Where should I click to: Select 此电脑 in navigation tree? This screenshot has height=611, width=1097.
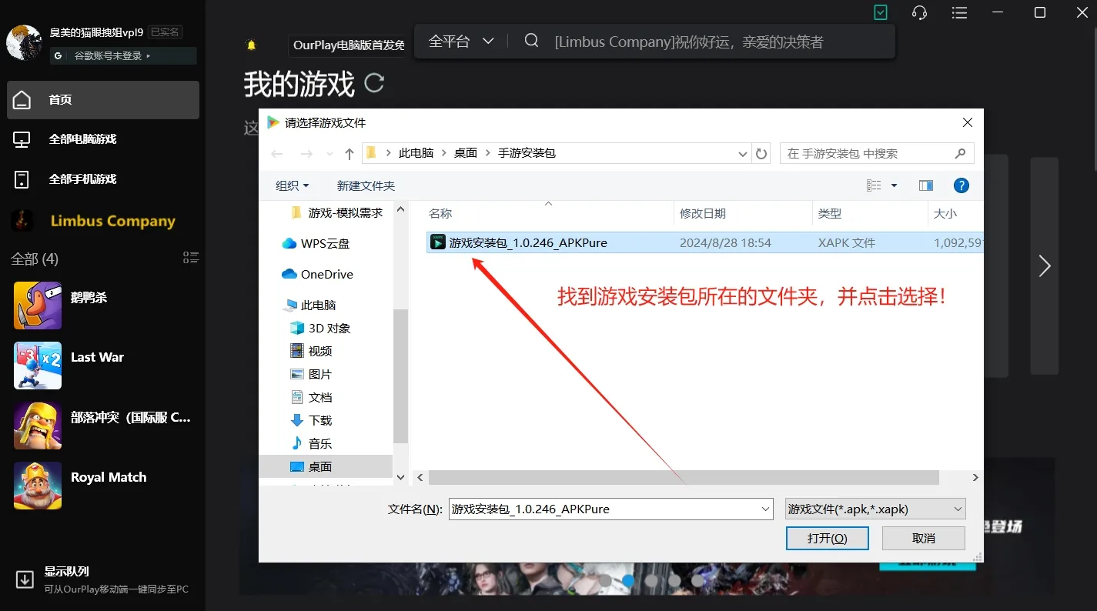coord(311,305)
